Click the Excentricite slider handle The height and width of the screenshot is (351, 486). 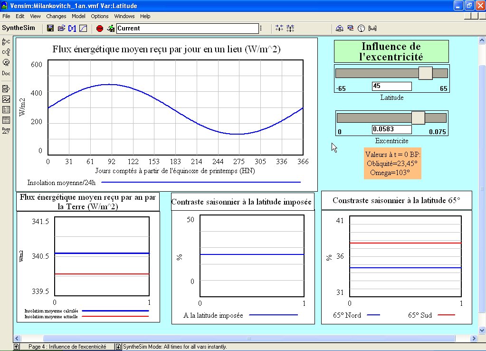[x=418, y=117]
